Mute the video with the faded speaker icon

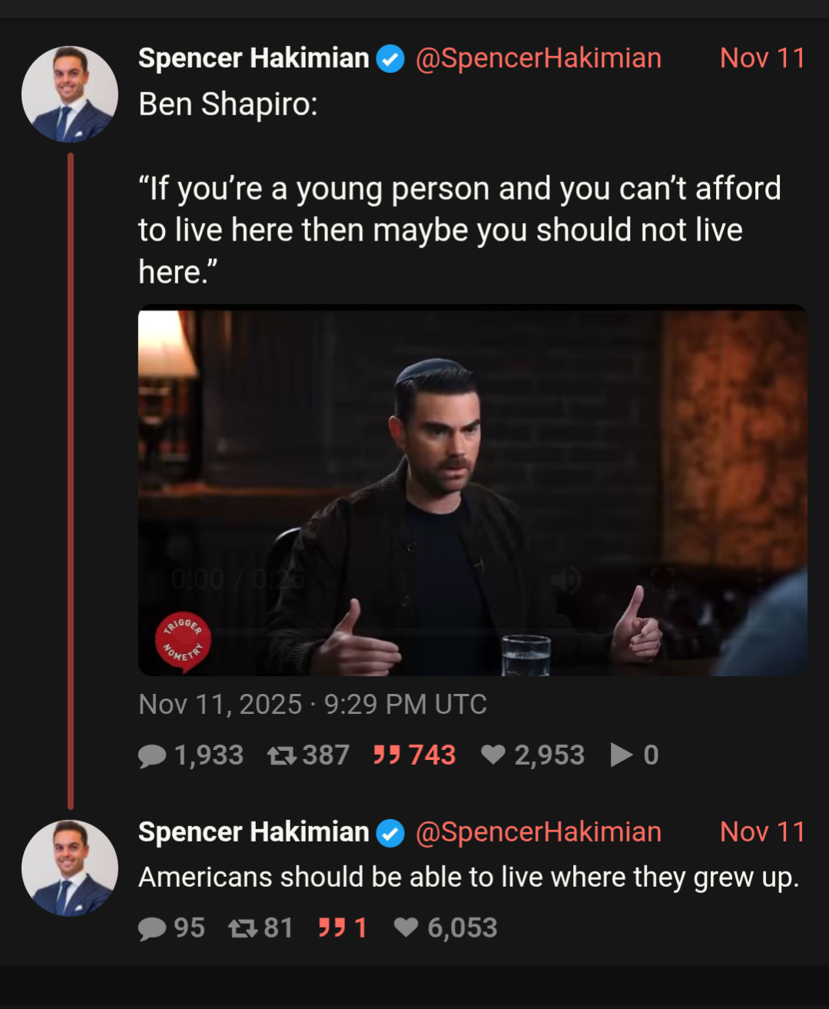[565, 579]
